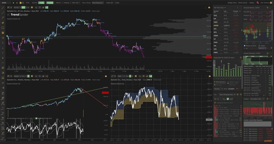Maximize the Weekly chart with fullscreen icon
The image size is (274, 144).
102,76
